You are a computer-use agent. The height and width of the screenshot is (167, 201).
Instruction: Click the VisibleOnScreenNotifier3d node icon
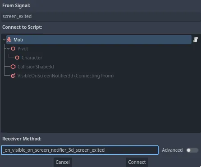click(x=13, y=76)
